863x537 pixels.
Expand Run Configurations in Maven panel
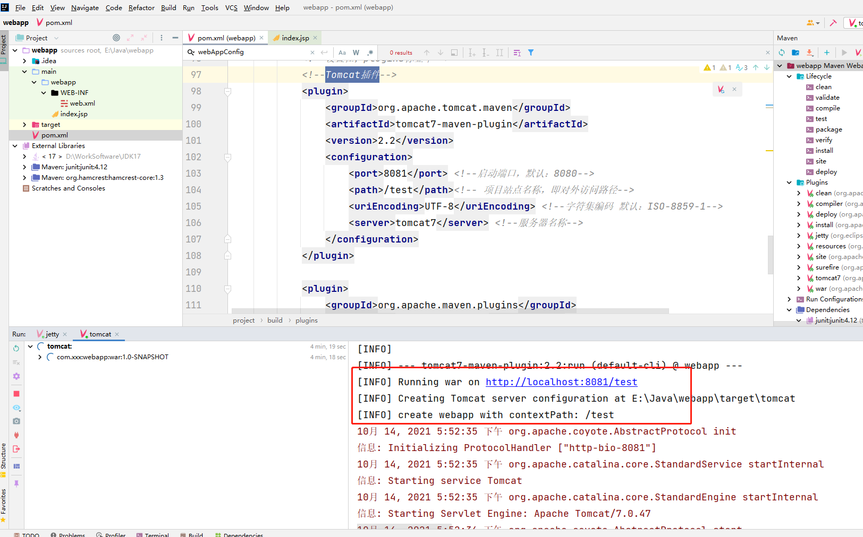789,299
